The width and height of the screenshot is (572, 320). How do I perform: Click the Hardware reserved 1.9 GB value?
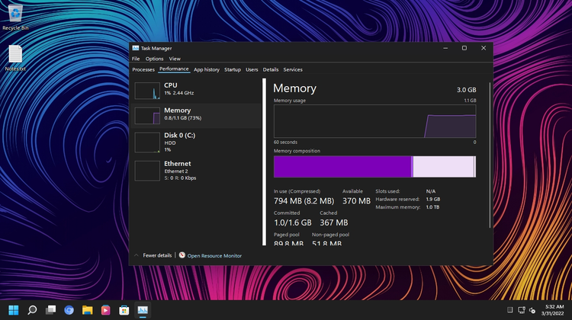433,200
